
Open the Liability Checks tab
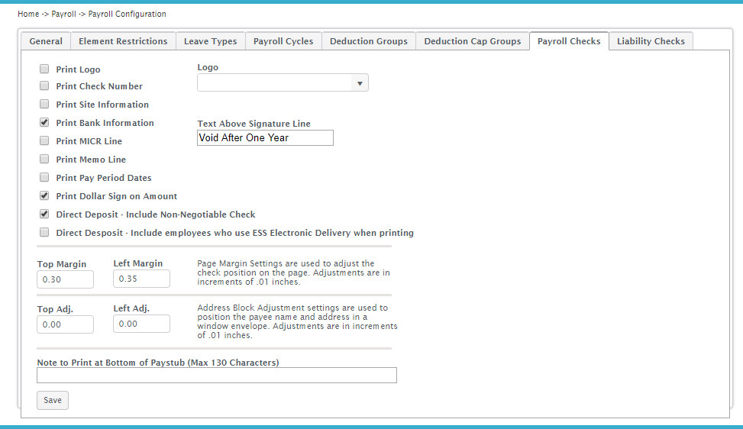(651, 41)
